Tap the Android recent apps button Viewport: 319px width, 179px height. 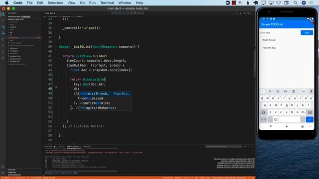[303, 126]
